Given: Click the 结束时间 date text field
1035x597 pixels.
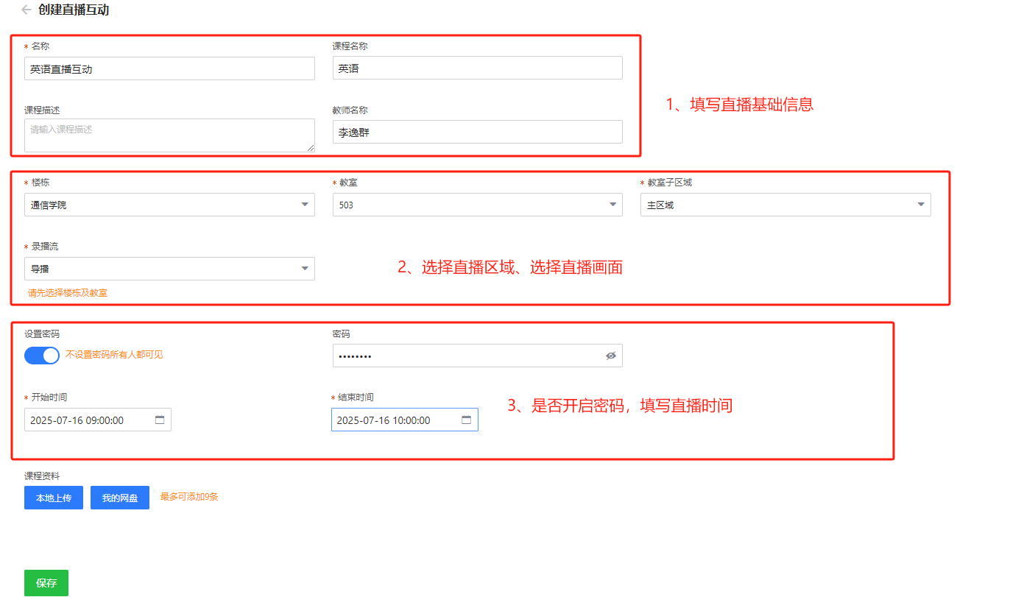Looking at the screenshot, I should coord(395,420).
